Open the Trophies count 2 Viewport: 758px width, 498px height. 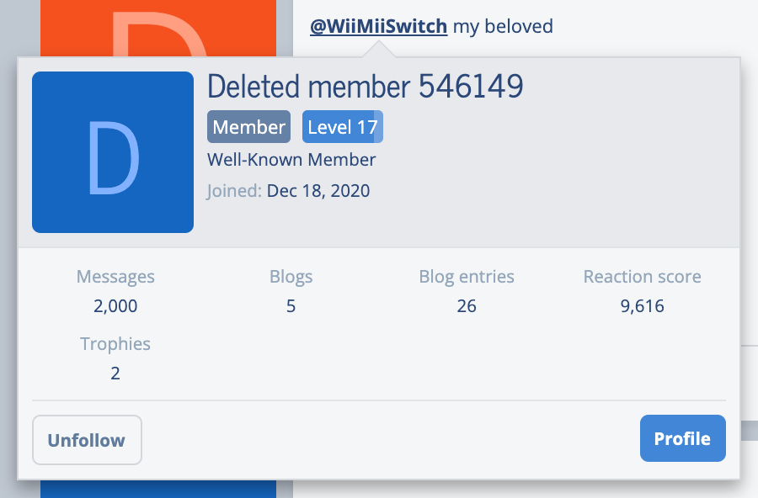(x=115, y=373)
